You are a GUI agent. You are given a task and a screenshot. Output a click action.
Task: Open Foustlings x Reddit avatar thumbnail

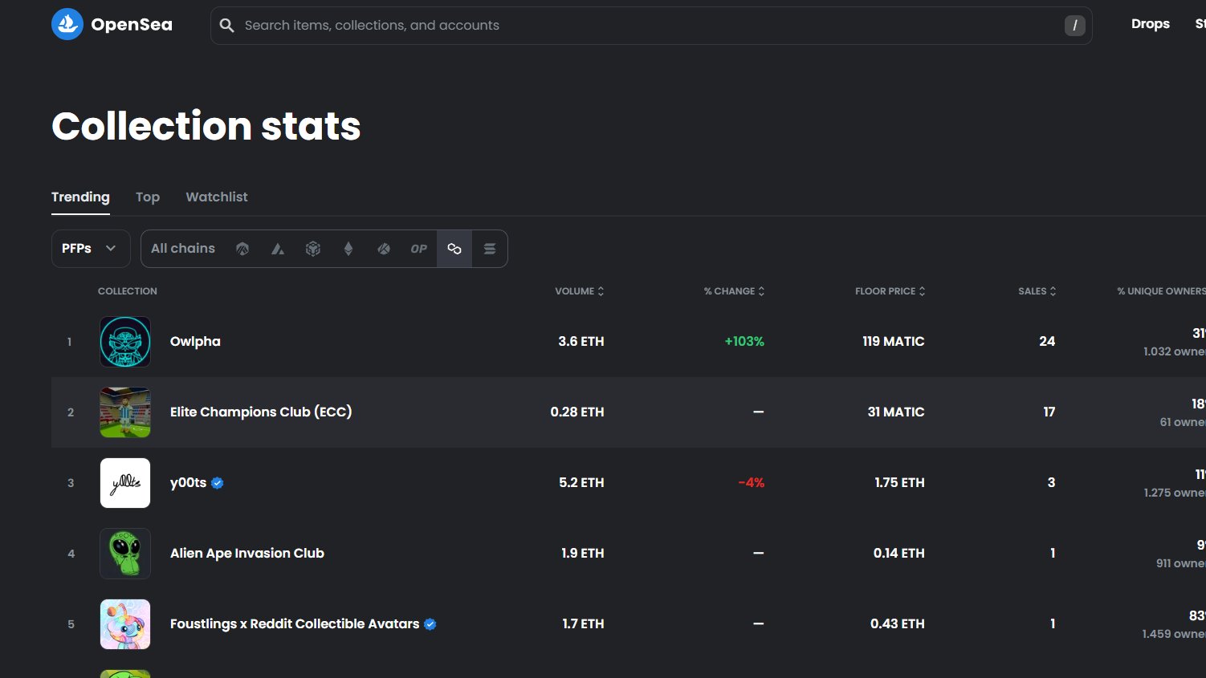(125, 624)
